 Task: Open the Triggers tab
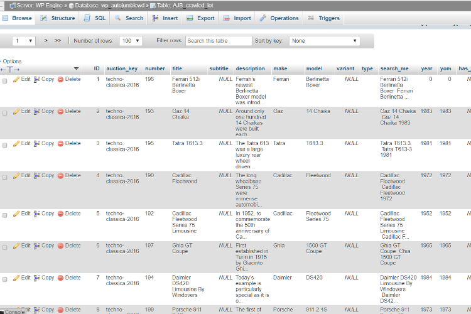324,18
